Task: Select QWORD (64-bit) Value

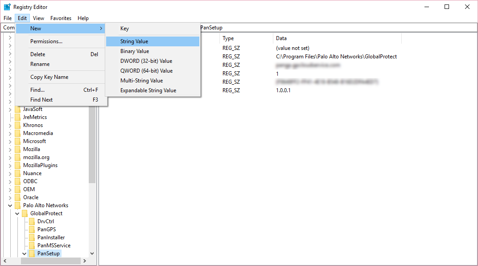Action: coord(153,71)
